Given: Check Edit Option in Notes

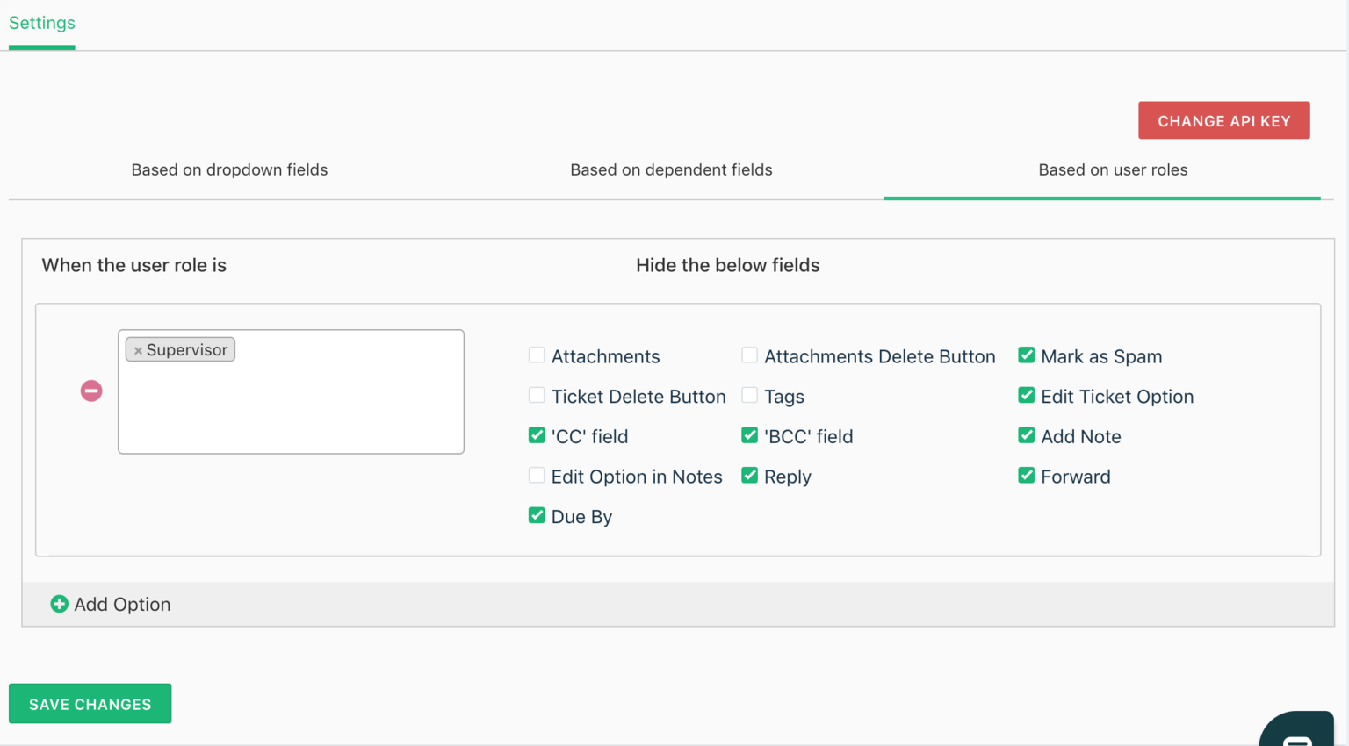Looking at the screenshot, I should tap(537, 475).
